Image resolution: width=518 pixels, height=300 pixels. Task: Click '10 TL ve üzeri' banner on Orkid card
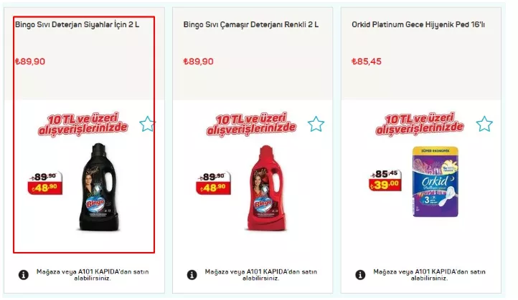pos(420,125)
